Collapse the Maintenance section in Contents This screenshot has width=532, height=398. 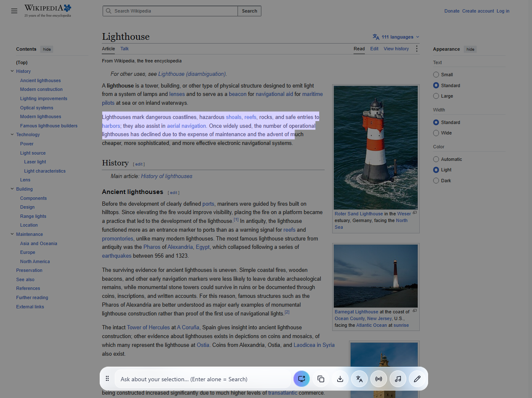click(x=12, y=234)
